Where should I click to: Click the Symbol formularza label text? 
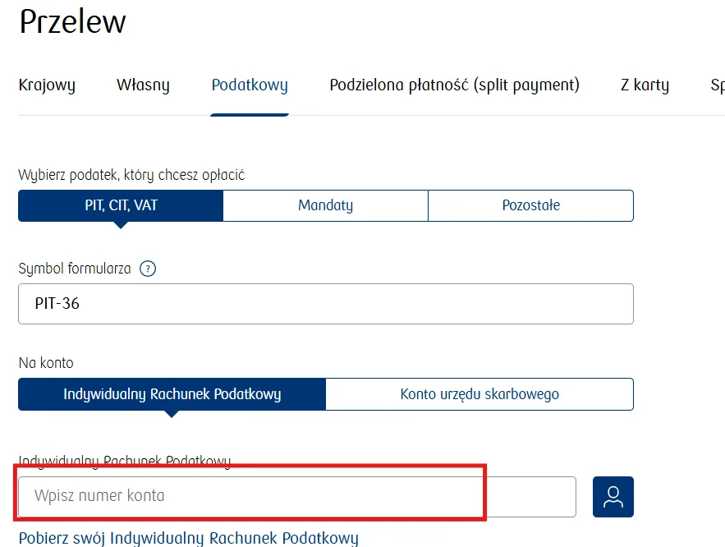click(74, 269)
